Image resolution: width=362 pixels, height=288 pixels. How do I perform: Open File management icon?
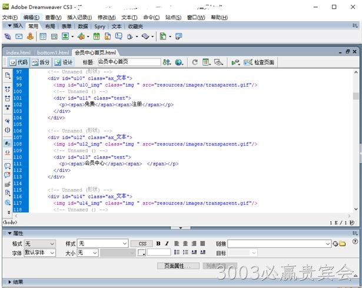coord(167,62)
